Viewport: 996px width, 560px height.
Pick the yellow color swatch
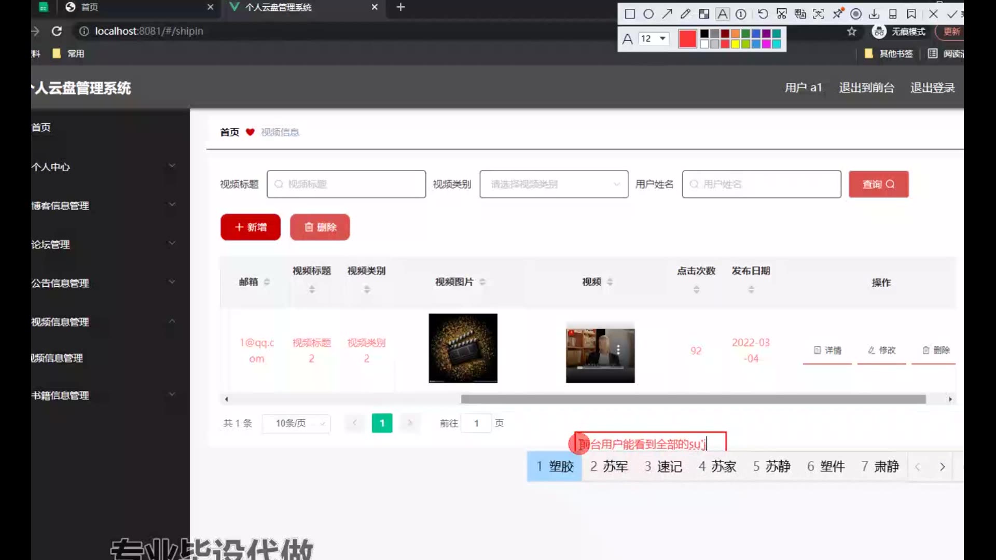pos(735,44)
